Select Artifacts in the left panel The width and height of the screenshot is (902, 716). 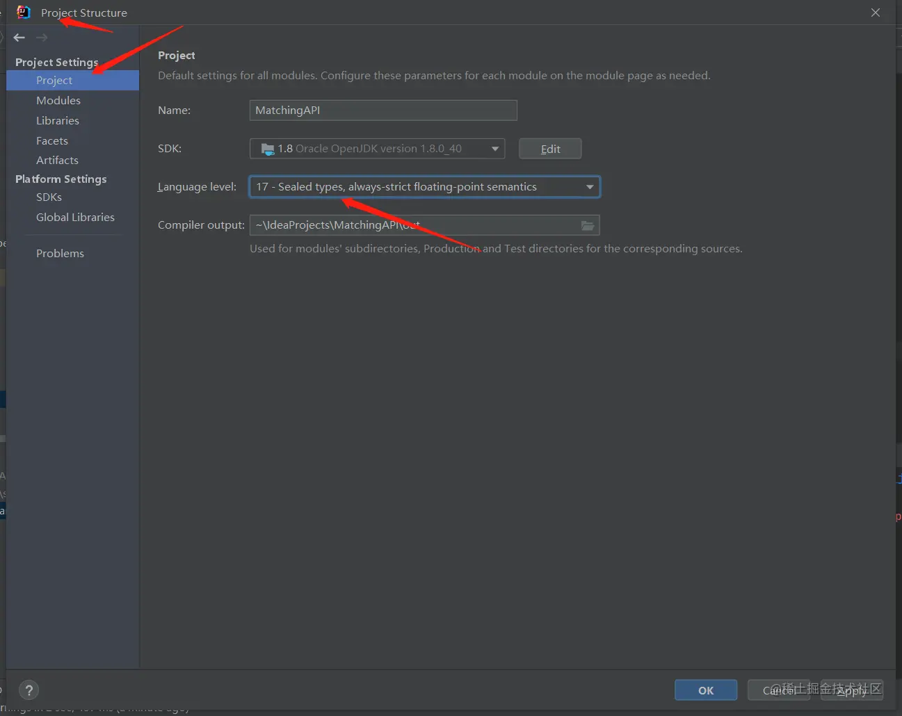point(57,160)
